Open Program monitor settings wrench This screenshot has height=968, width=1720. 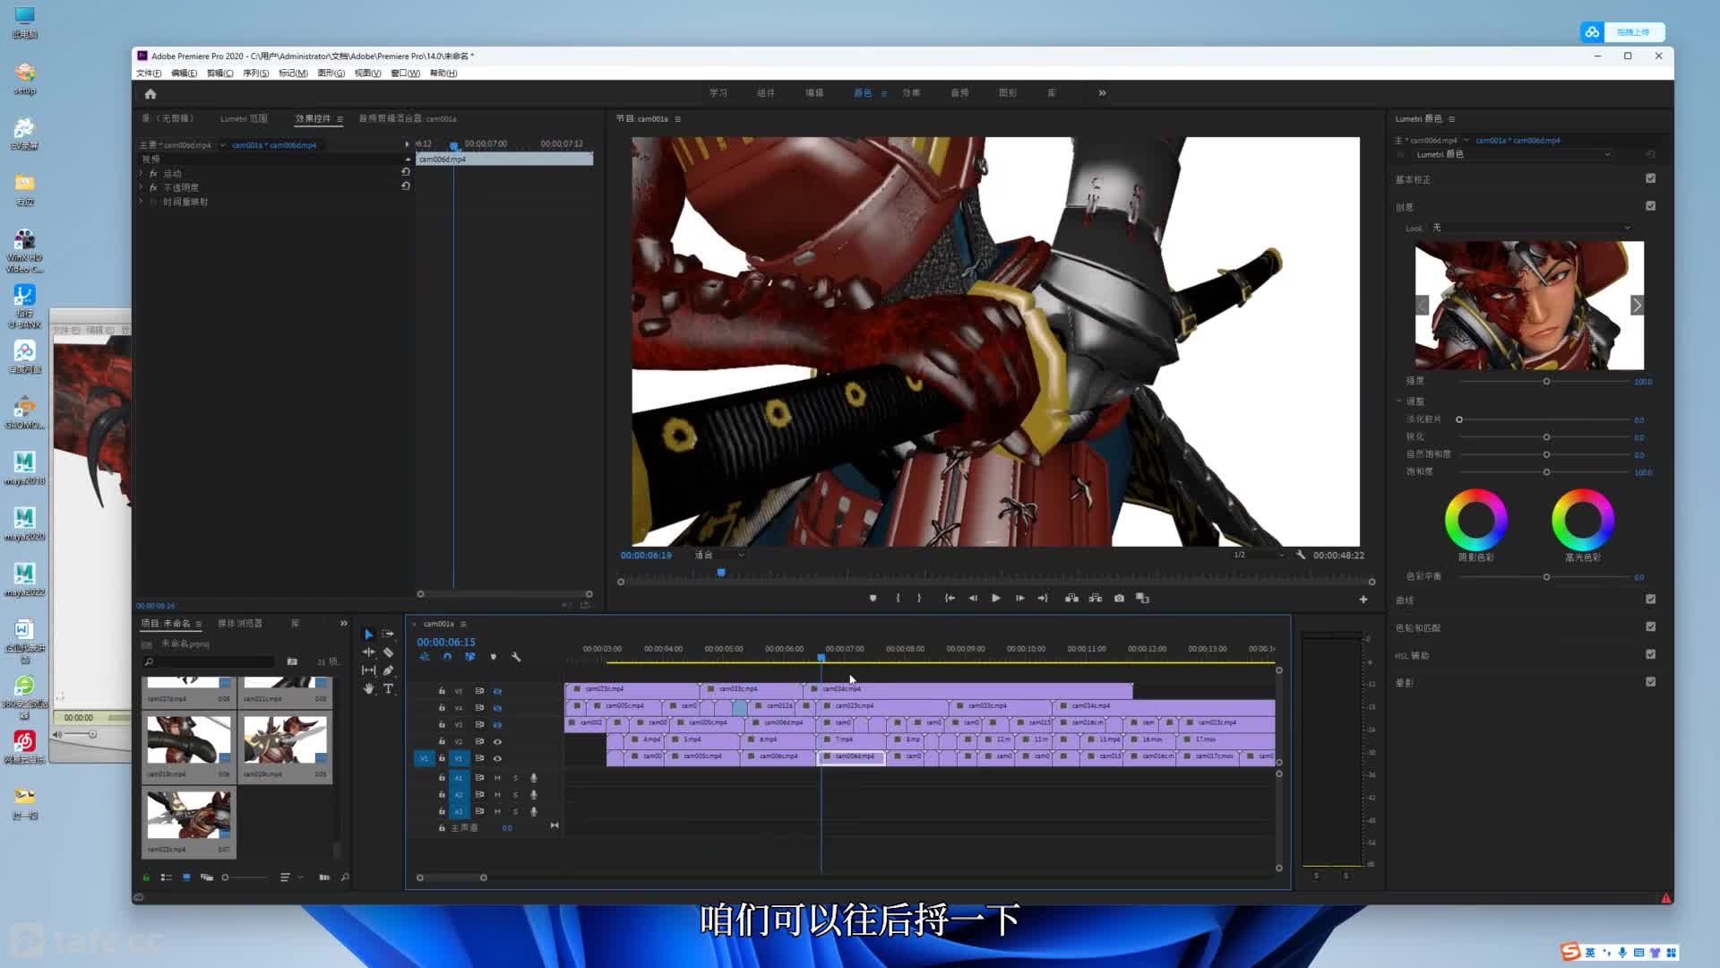[x=1301, y=555]
